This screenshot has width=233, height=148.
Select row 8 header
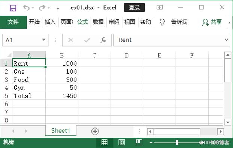(6, 120)
